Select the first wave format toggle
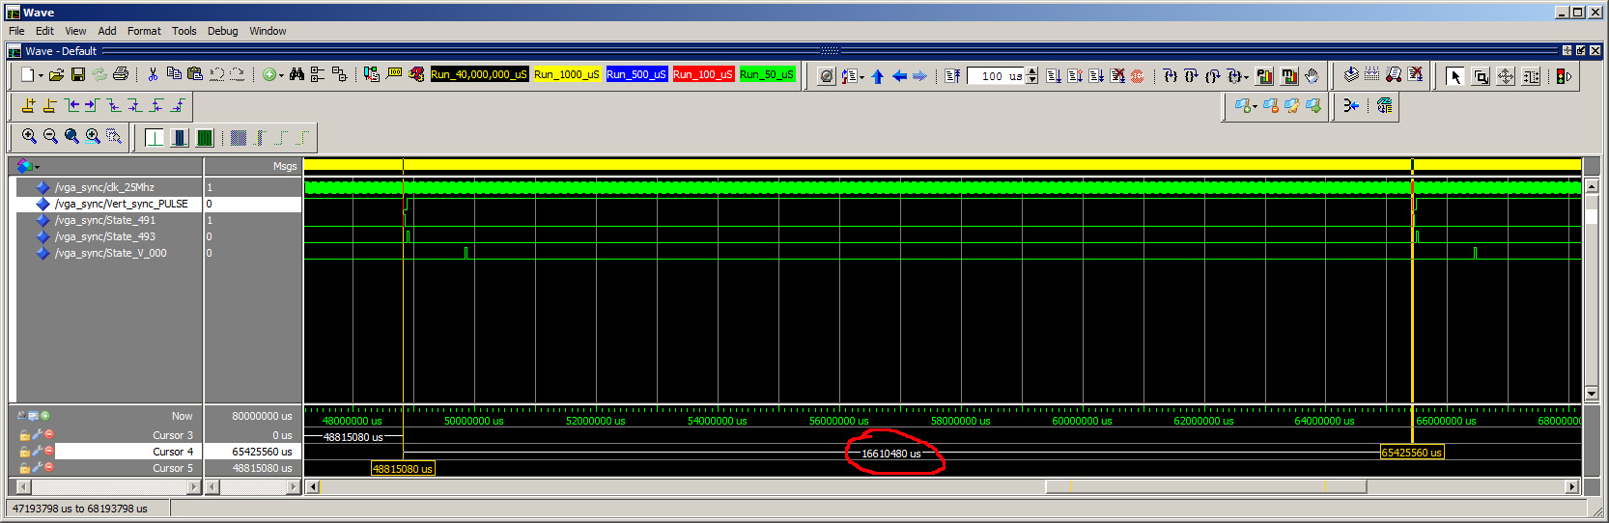This screenshot has height=523, width=1609. 155,138
